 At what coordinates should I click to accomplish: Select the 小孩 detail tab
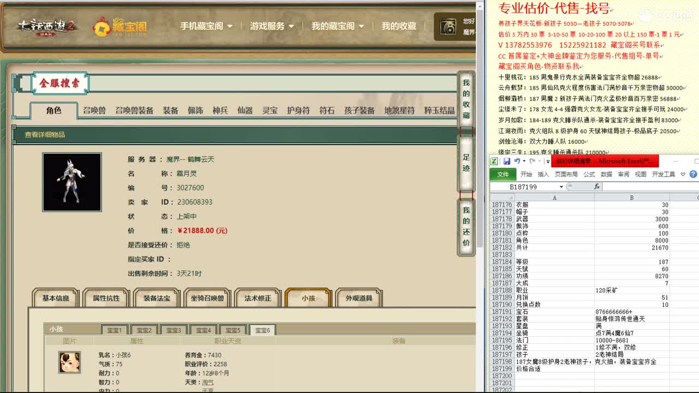click(308, 298)
